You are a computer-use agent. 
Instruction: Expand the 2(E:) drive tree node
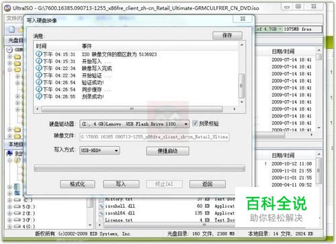click(9, 213)
